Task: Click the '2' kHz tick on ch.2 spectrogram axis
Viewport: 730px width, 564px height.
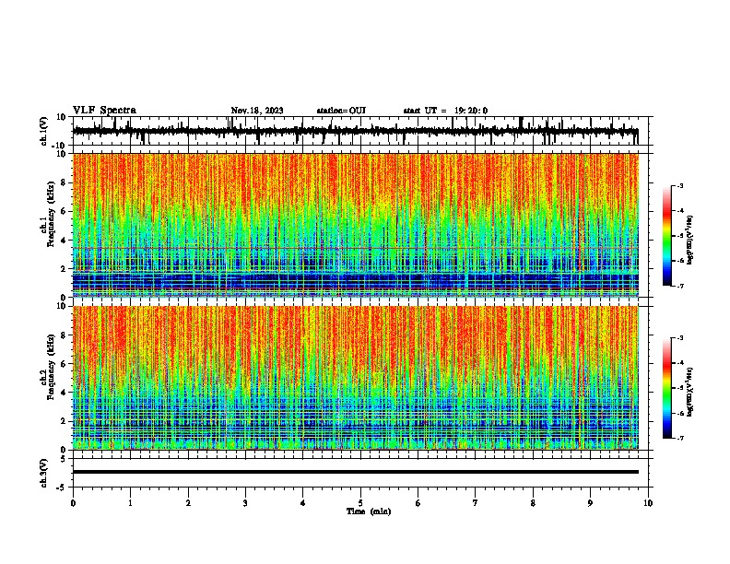Action: 65,421
